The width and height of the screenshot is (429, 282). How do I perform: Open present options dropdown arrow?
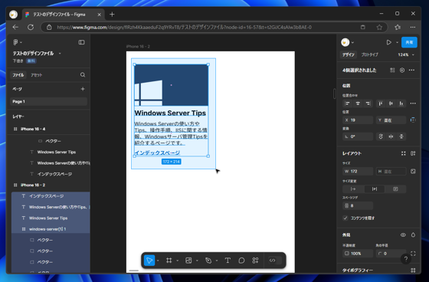click(397, 42)
